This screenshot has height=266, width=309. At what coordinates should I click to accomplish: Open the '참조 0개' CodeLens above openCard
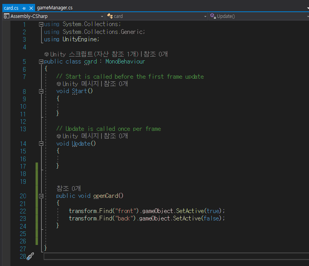(x=69, y=188)
